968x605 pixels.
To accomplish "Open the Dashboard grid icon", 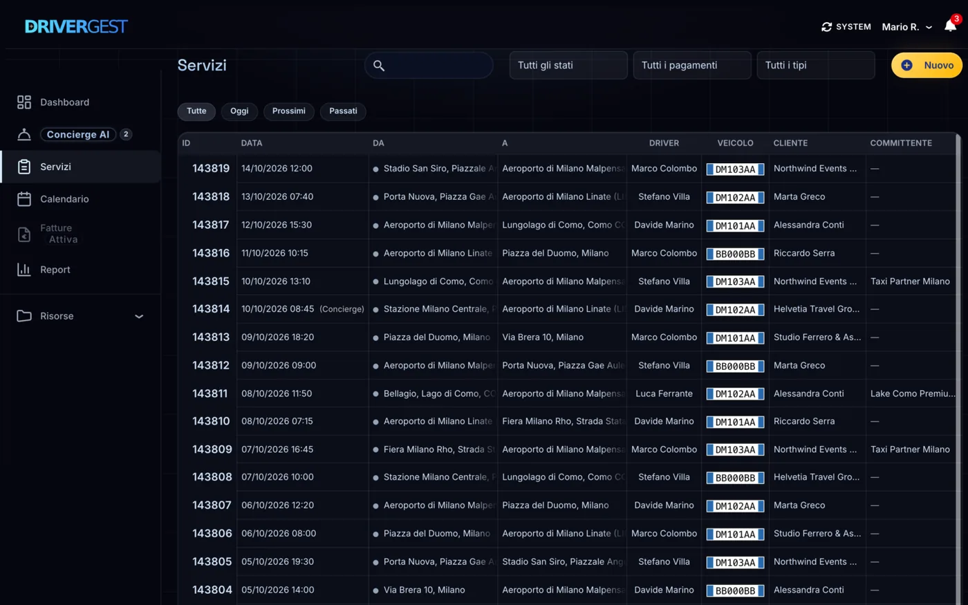I will [x=24, y=102].
